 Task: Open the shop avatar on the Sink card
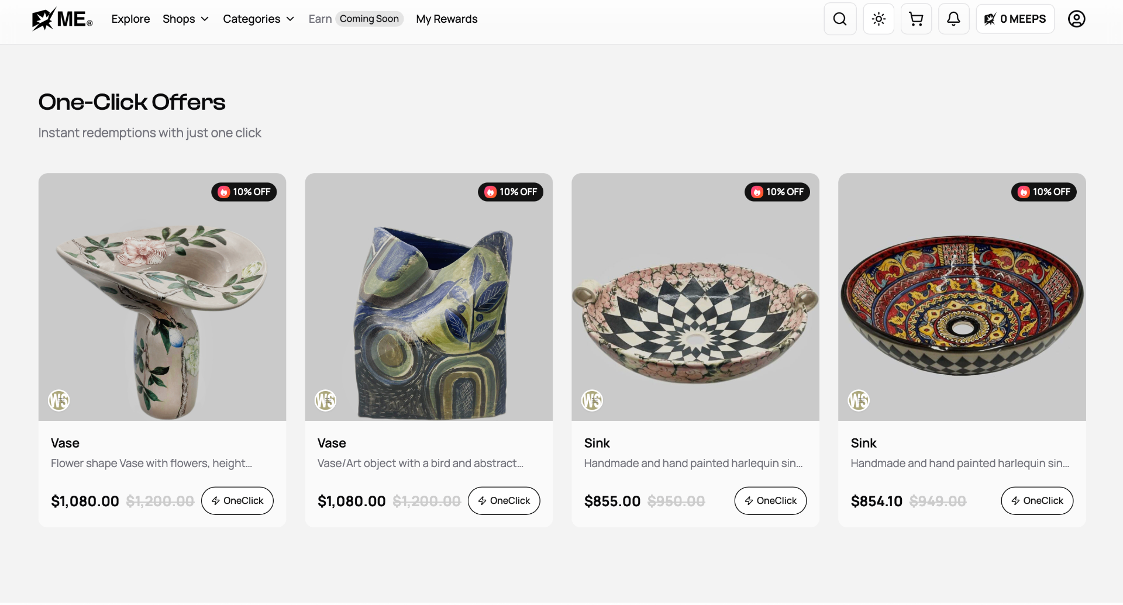[x=592, y=400]
